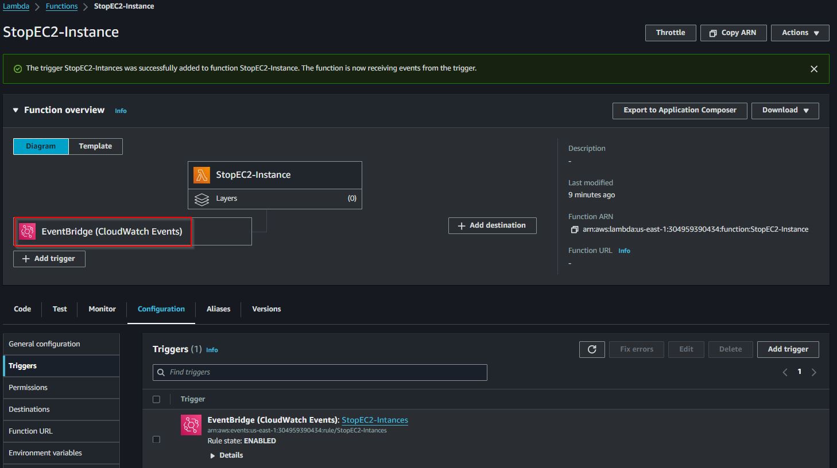Click Export to Application Composer
837x468 pixels.
click(680, 111)
